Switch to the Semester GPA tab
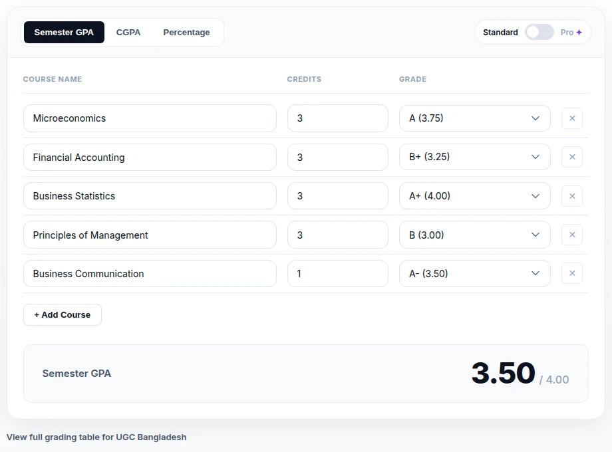Image resolution: width=612 pixels, height=452 pixels. [64, 33]
